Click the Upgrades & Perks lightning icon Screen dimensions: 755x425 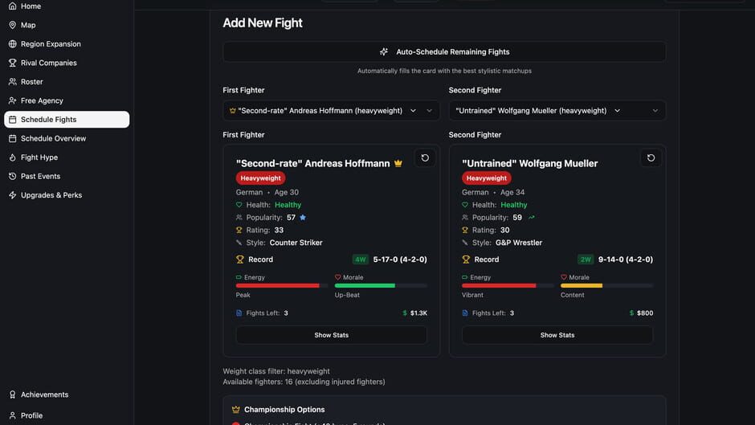[12, 195]
